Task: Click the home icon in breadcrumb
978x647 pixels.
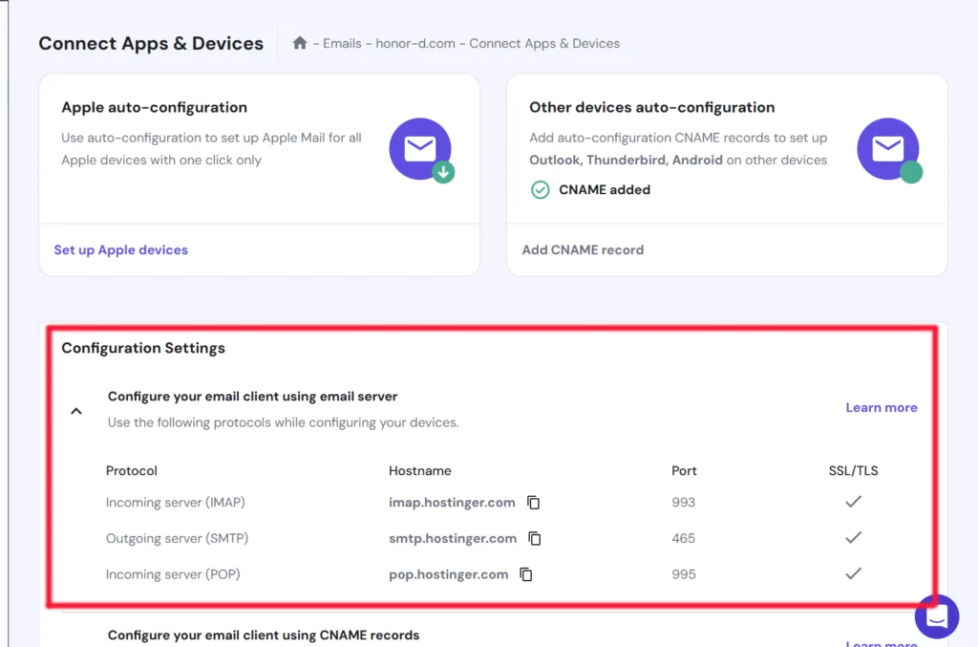Action: pyautogui.click(x=300, y=43)
